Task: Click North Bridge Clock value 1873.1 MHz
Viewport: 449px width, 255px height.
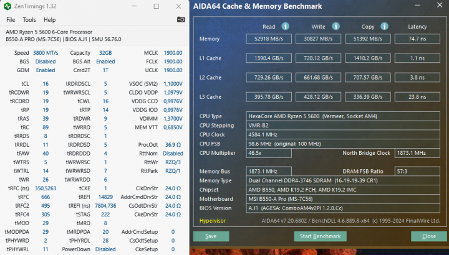Action: coord(417,153)
